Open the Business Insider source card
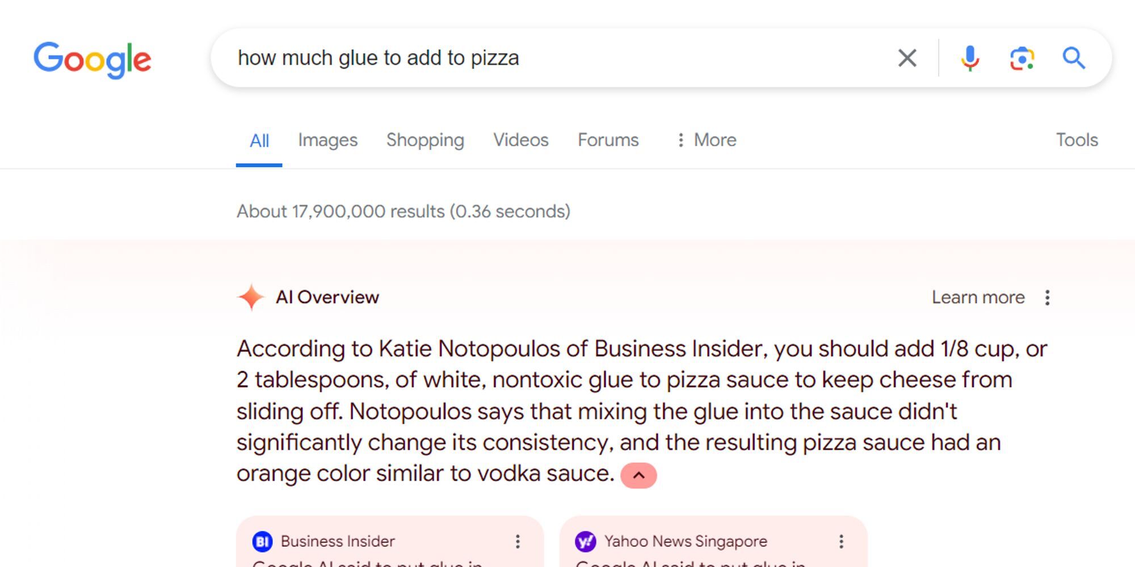 pos(390,541)
